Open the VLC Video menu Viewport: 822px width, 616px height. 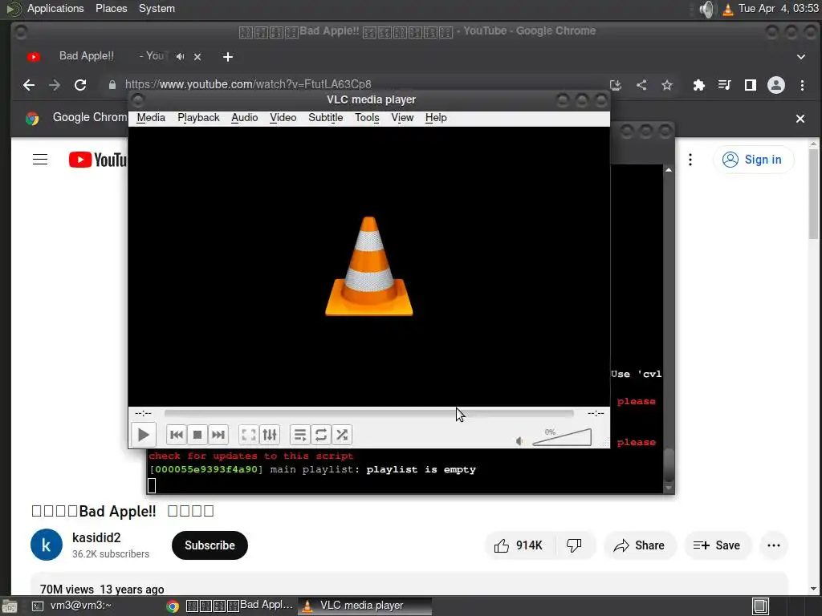tap(283, 118)
